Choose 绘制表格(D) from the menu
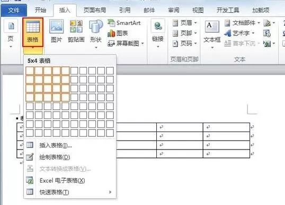The width and height of the screenshot is (285, 205). click(70, 157)
